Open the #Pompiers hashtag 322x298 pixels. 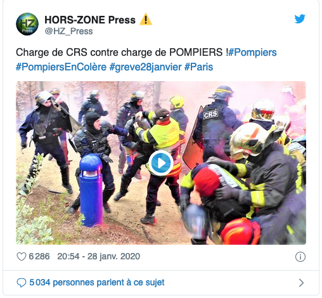pos(252,52)
